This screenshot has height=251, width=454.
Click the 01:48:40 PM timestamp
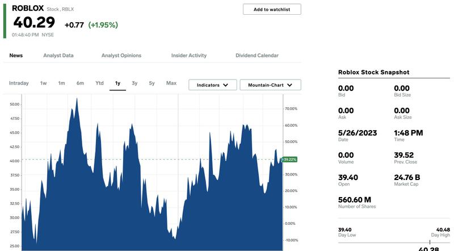(x=25, y=35)
